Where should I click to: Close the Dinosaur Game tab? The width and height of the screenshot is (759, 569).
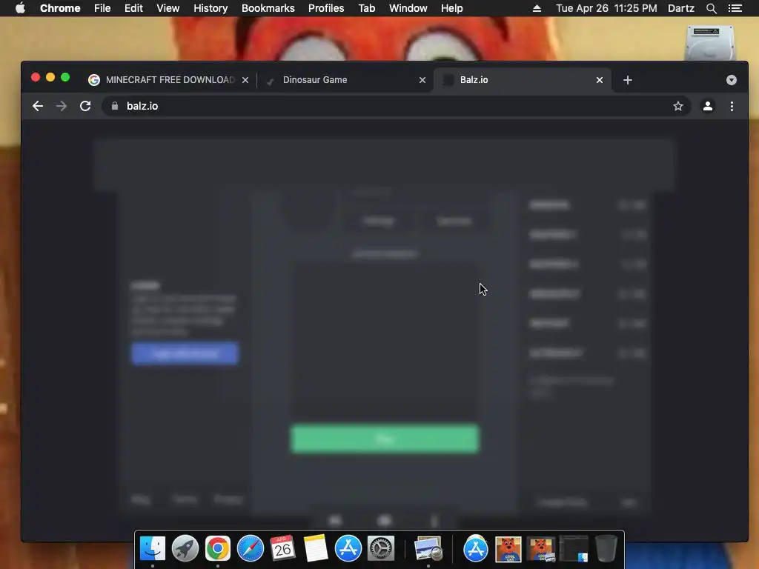[x=422, y=80]
